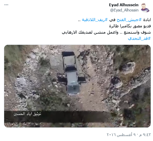This screenshot has height=141, width=153.
Task: Play the drone footage video
Action: tap(77, 86)
